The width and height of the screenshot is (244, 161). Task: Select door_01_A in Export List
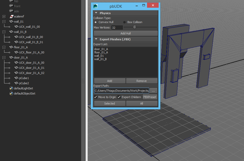tap(101, 49)
